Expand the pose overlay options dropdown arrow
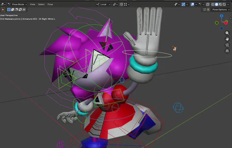Image resolution: width=232 pixels, height=148 pixels. click(203, 4)
